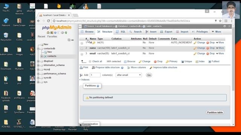This screenshot has width=241, height=135.
Task: Collapse all navigation tree icon
Action: (69, 40)
